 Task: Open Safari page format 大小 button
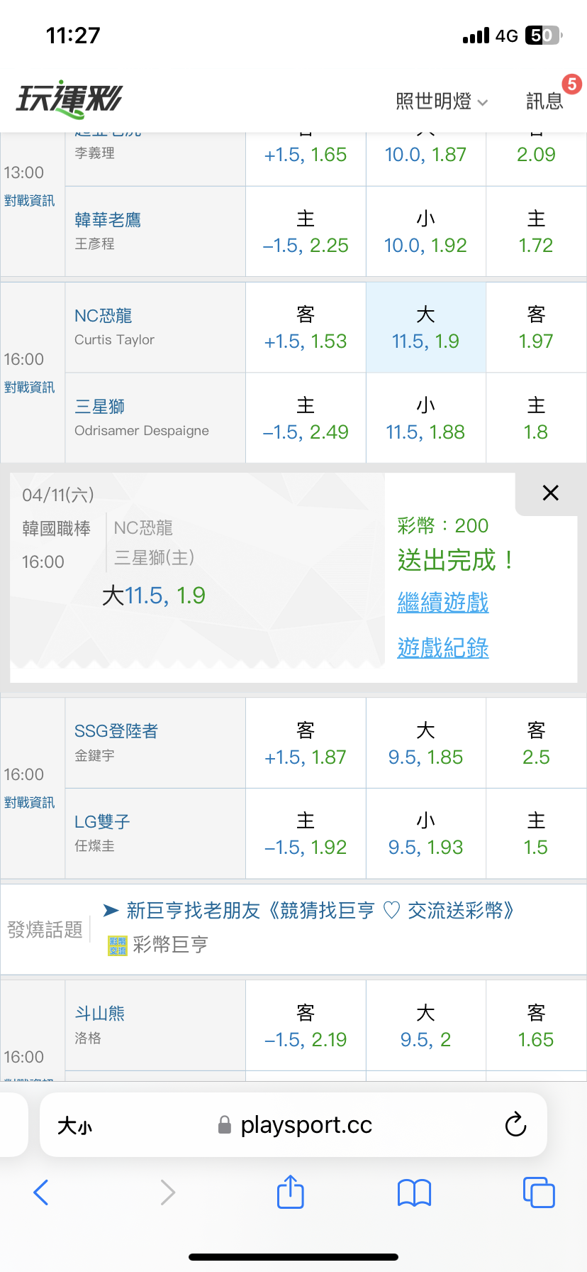[75, 1126]
